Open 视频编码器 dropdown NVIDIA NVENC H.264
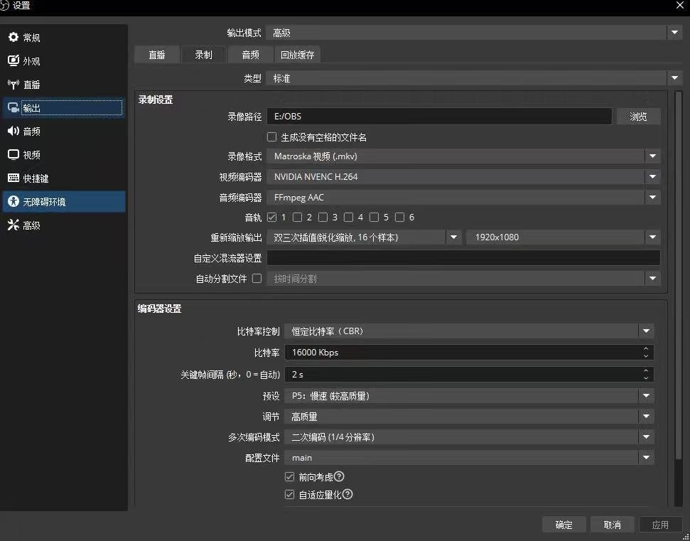The image size is (690, 541). [463, 176]
